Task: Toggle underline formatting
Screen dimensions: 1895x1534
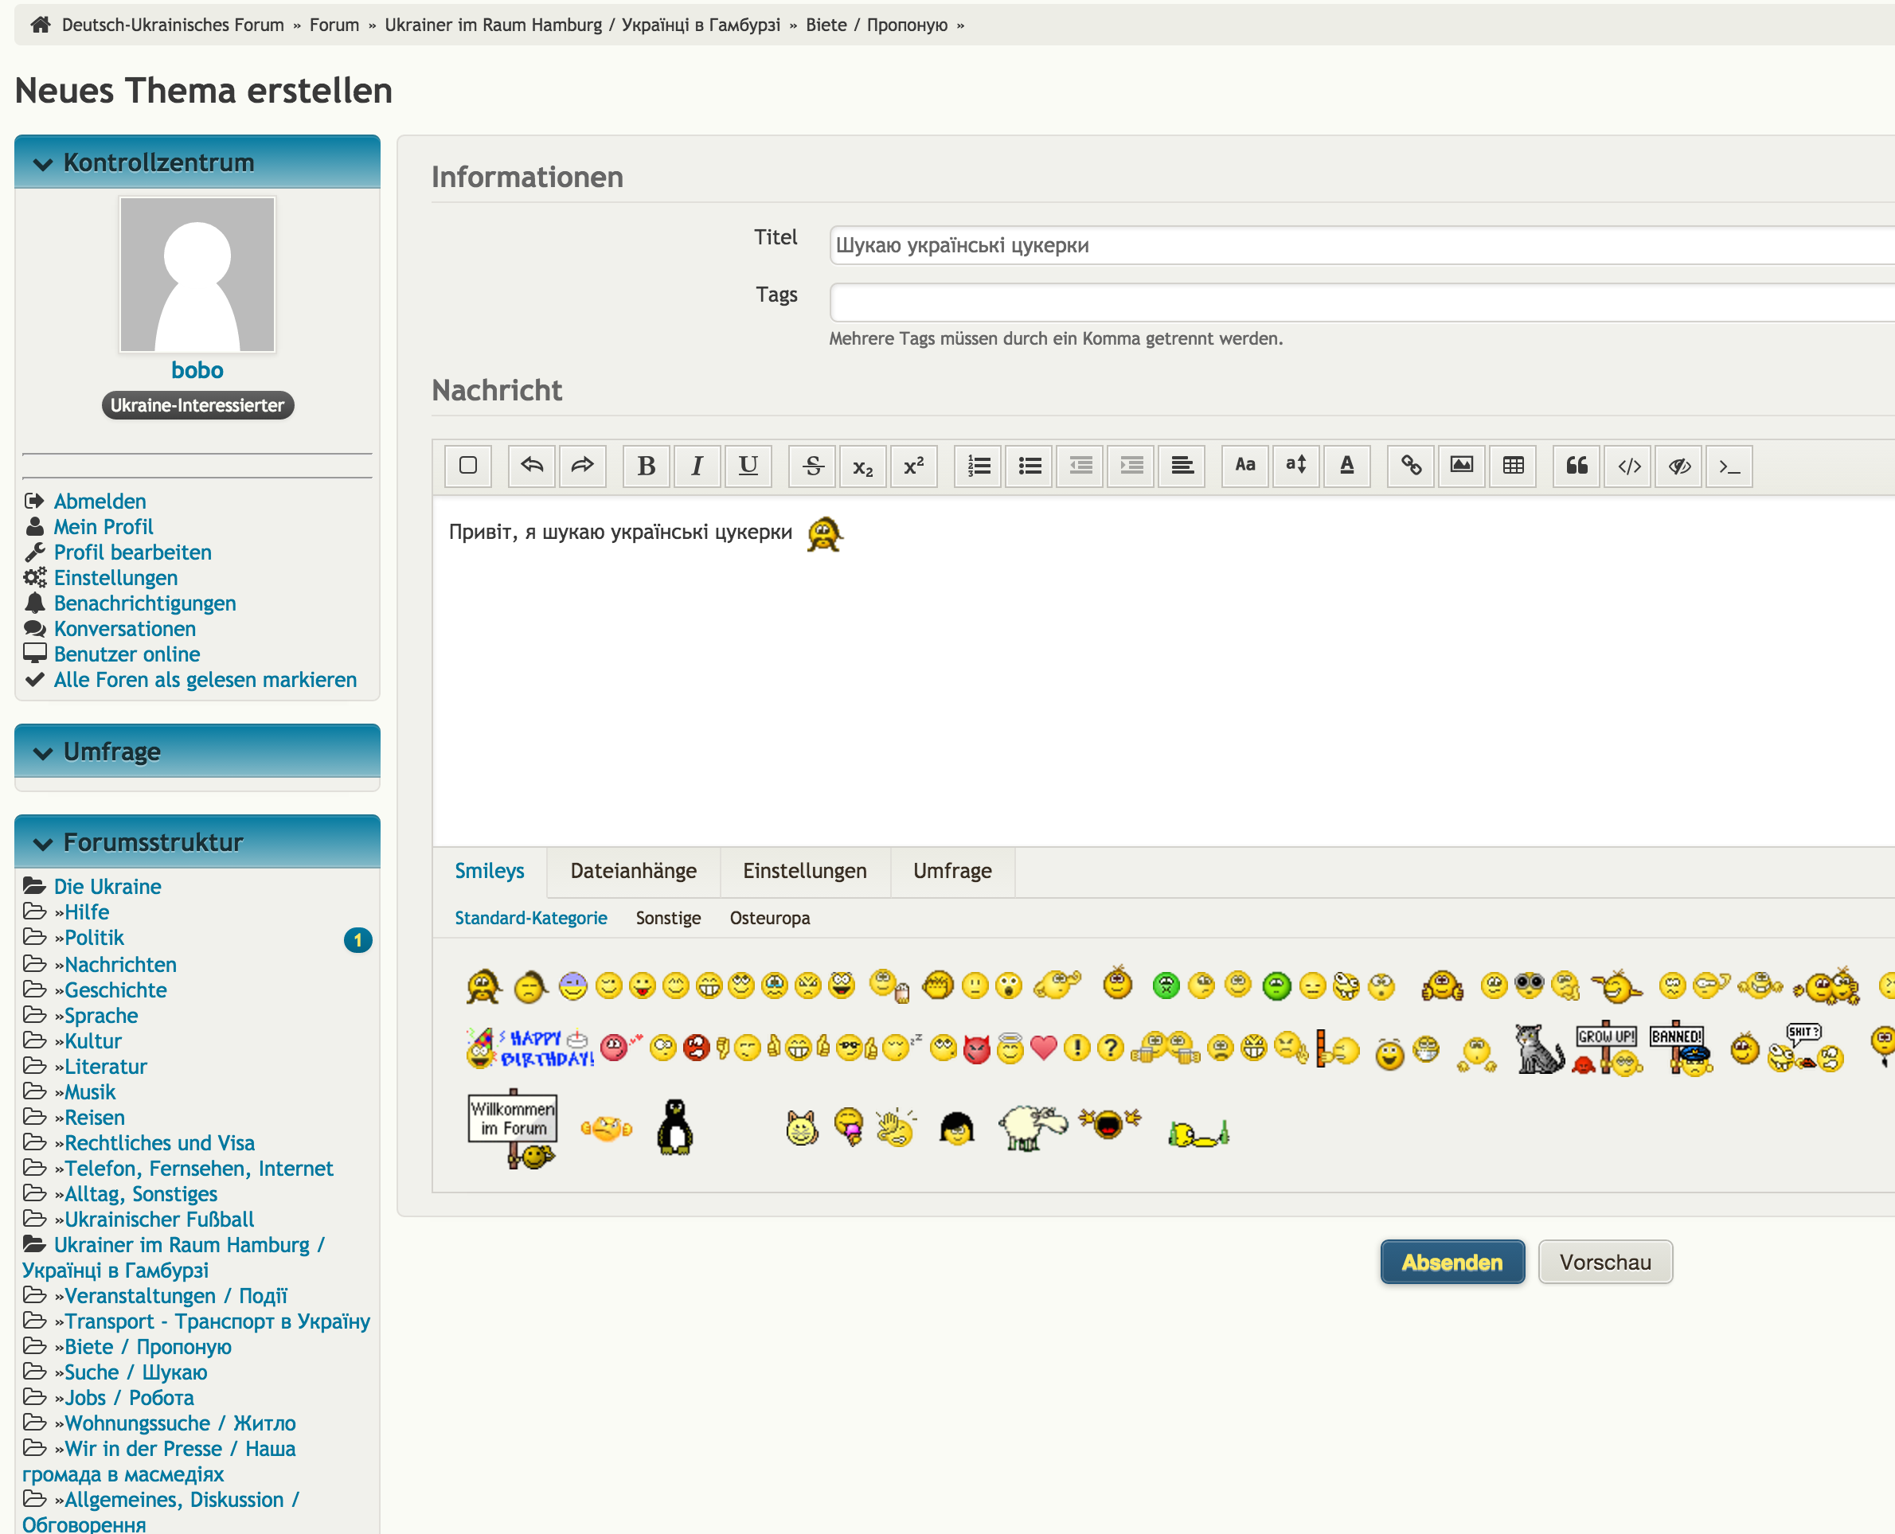Action: (x=748, y=466)
